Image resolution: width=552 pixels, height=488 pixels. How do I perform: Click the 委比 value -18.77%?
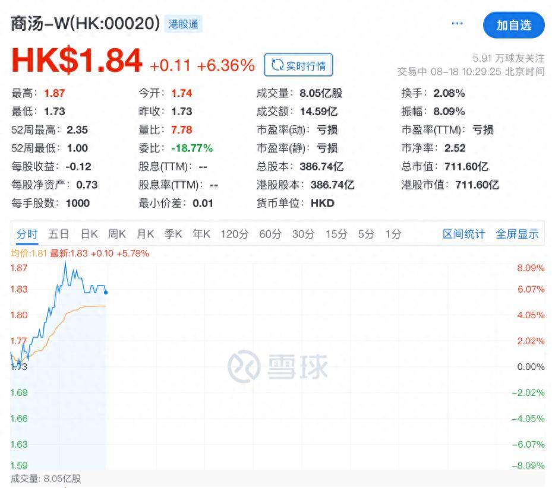[x=192, y=148]
